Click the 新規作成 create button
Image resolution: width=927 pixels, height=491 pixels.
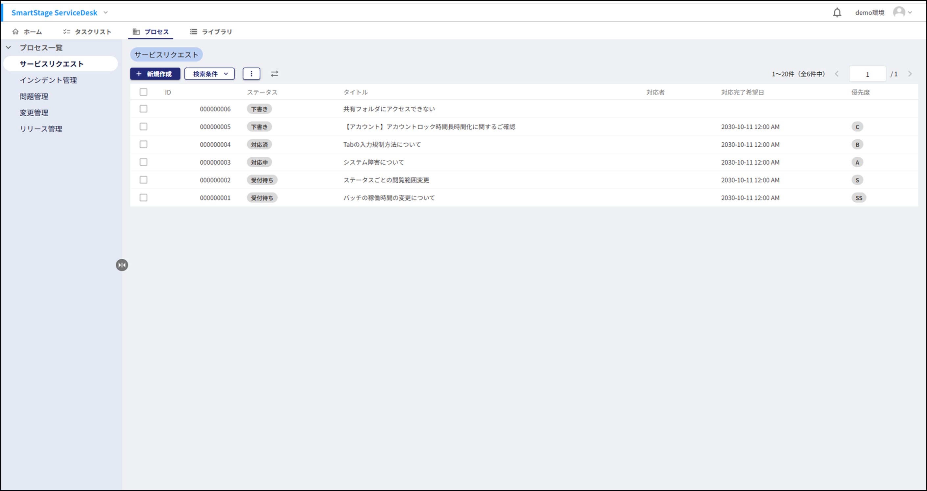[155, 74]
